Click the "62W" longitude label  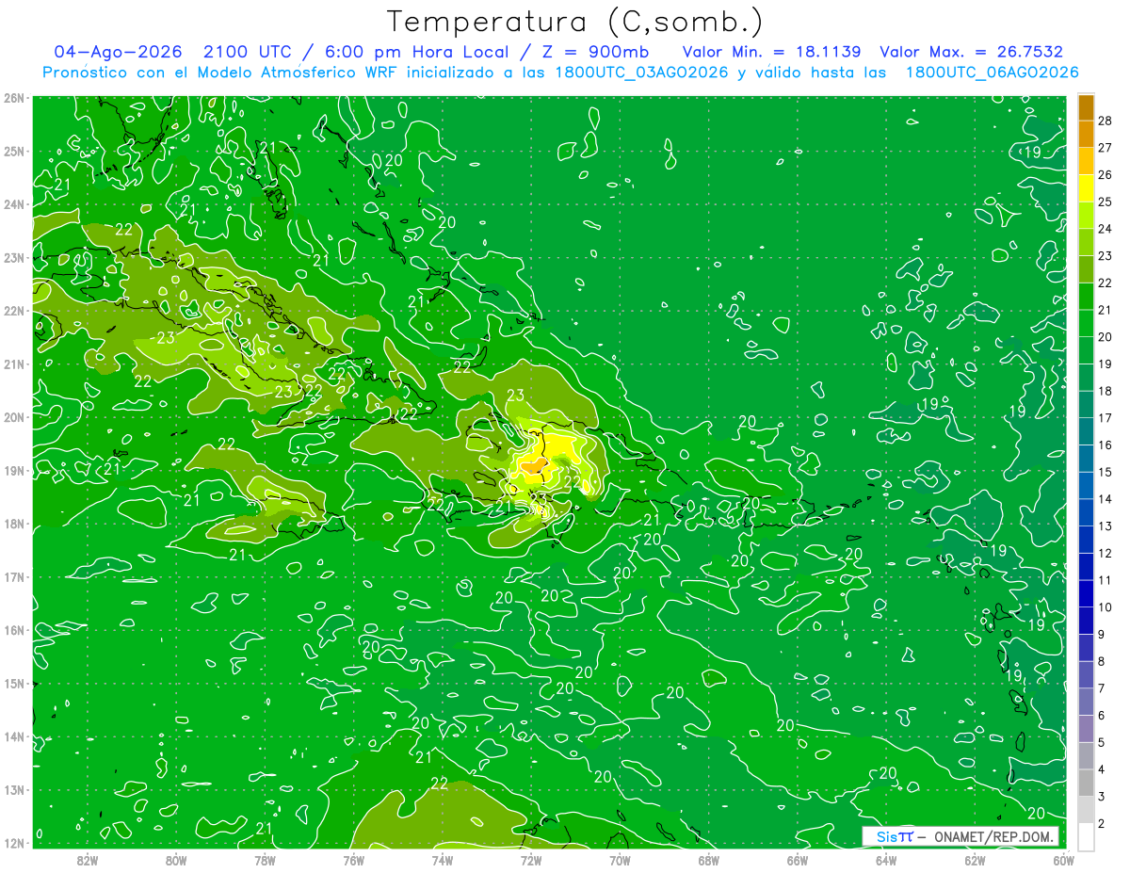975,859
